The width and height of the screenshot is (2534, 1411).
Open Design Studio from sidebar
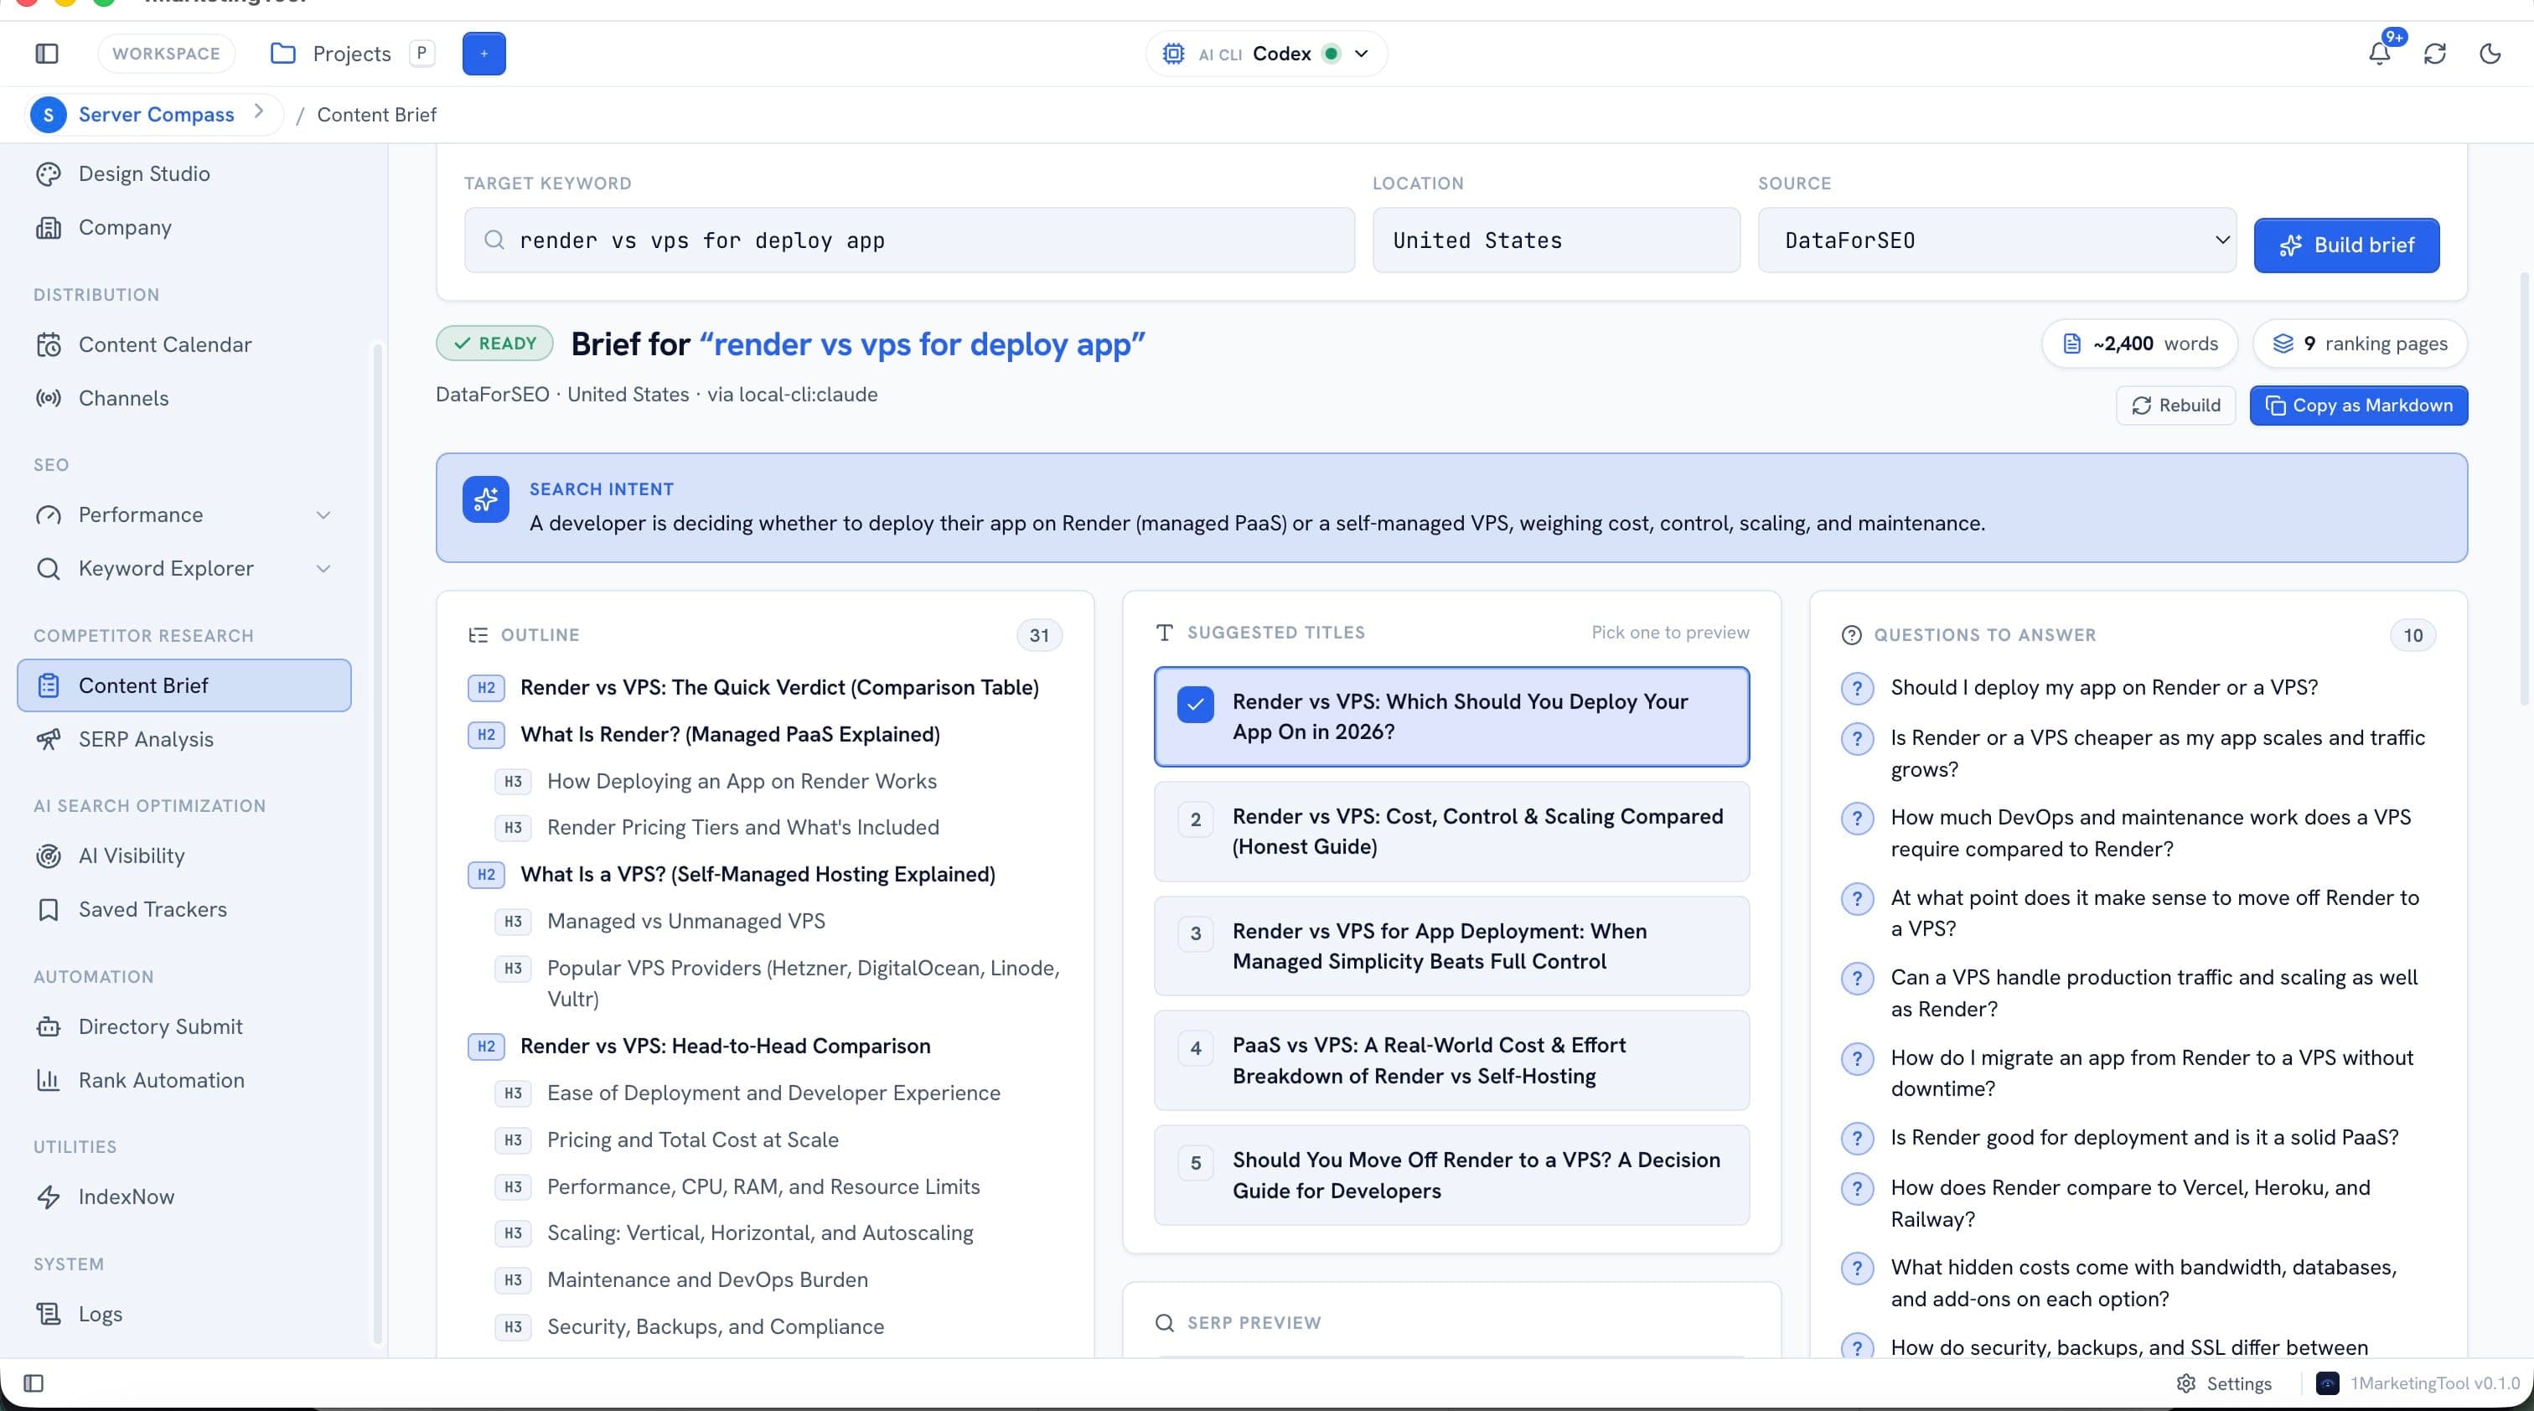pyautogui.click(x=143, y=173)
